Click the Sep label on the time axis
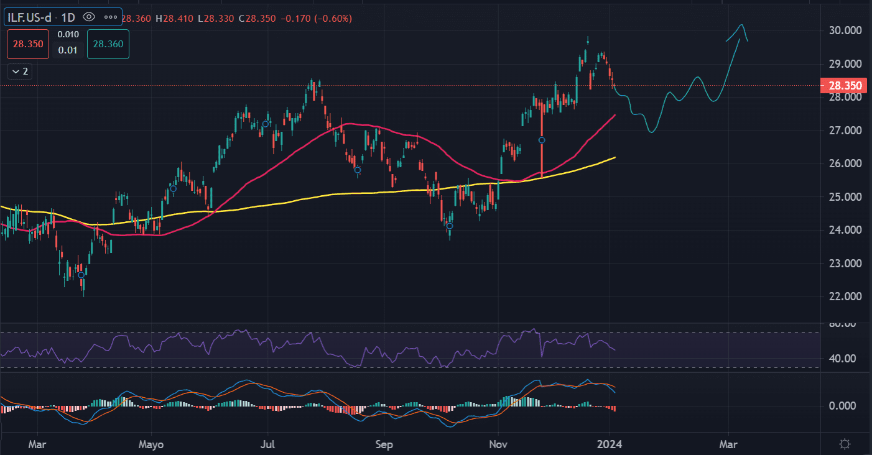Screen dimensions: 872x455 (x=384, y=445)
